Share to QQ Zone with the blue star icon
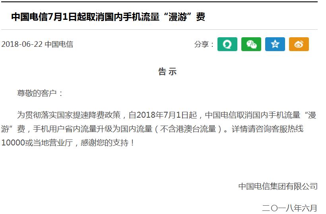 coord(275,44)
